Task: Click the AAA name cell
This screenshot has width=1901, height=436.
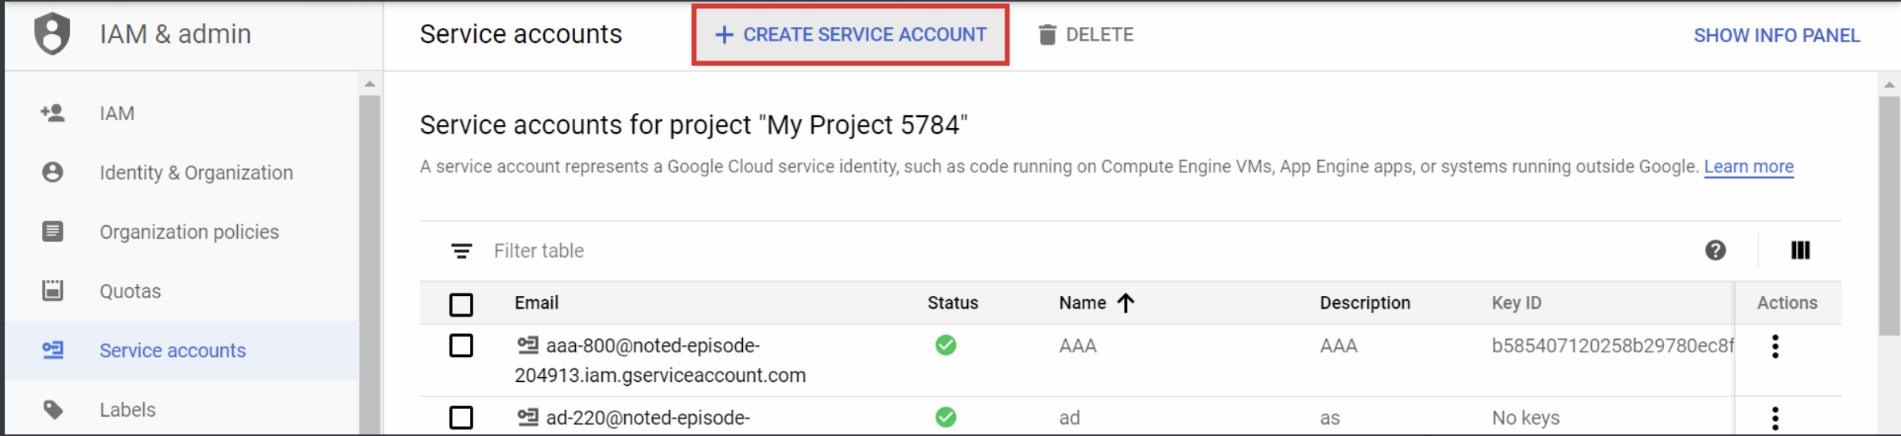Action: point(1078,346)
